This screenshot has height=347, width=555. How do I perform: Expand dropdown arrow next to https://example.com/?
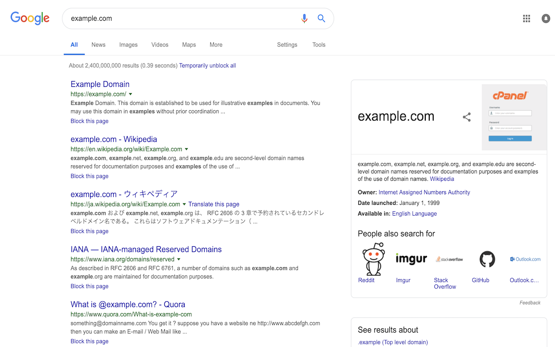(x=131, y=94)
